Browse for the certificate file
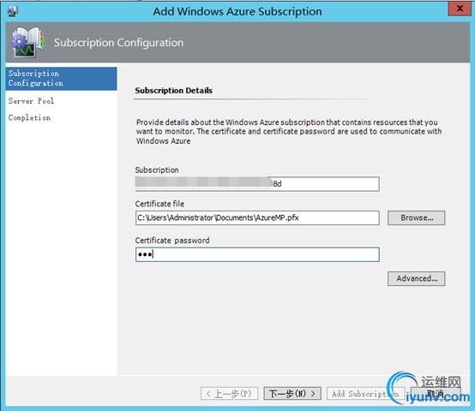Screen dimensions: 475x411 (x=416, y=217)
